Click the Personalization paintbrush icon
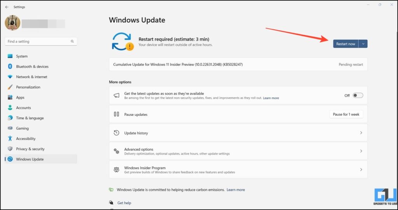 click(x=10, y=87)
